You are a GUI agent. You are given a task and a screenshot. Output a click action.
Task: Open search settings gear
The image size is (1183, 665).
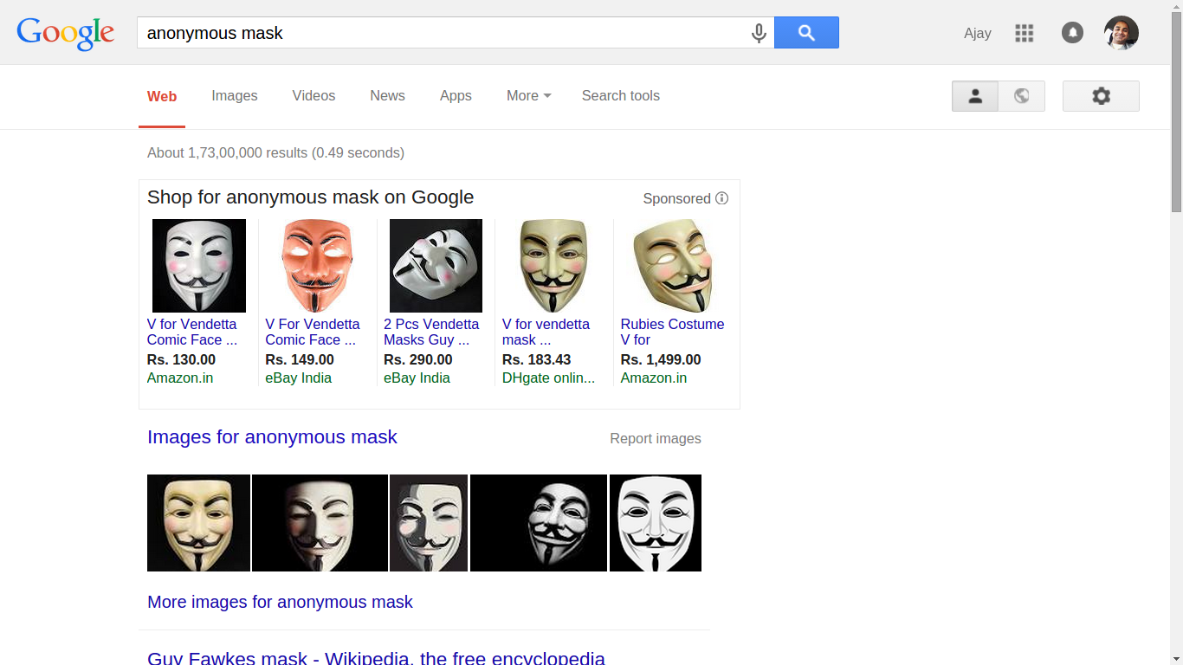[x=1101, y=96]
